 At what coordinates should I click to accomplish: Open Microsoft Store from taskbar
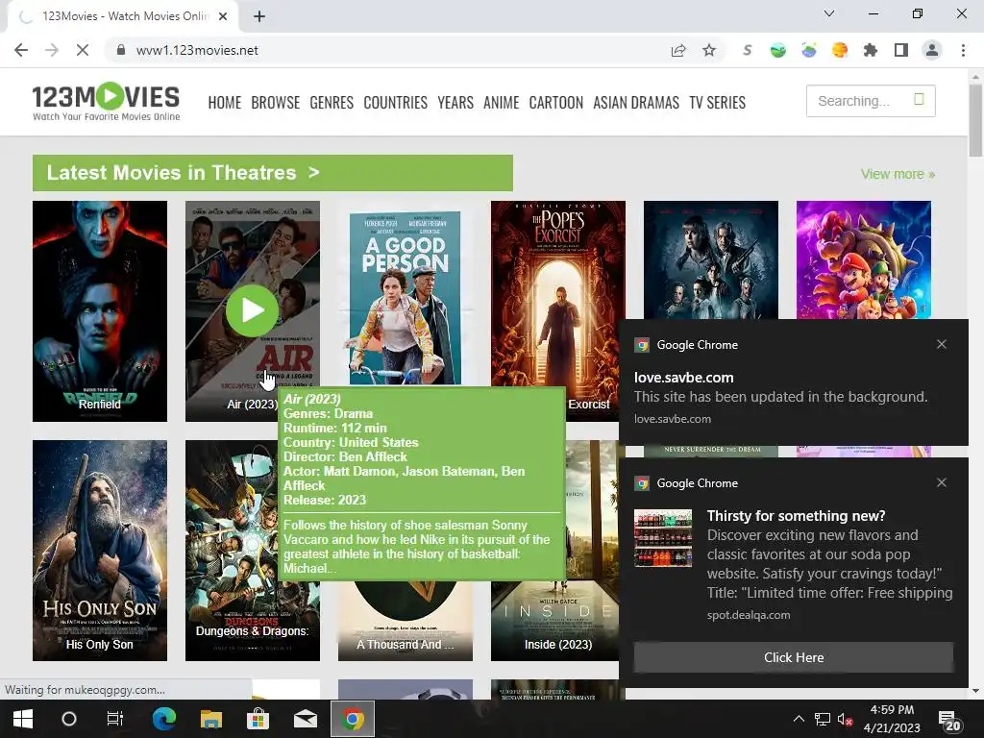(258, 719)
